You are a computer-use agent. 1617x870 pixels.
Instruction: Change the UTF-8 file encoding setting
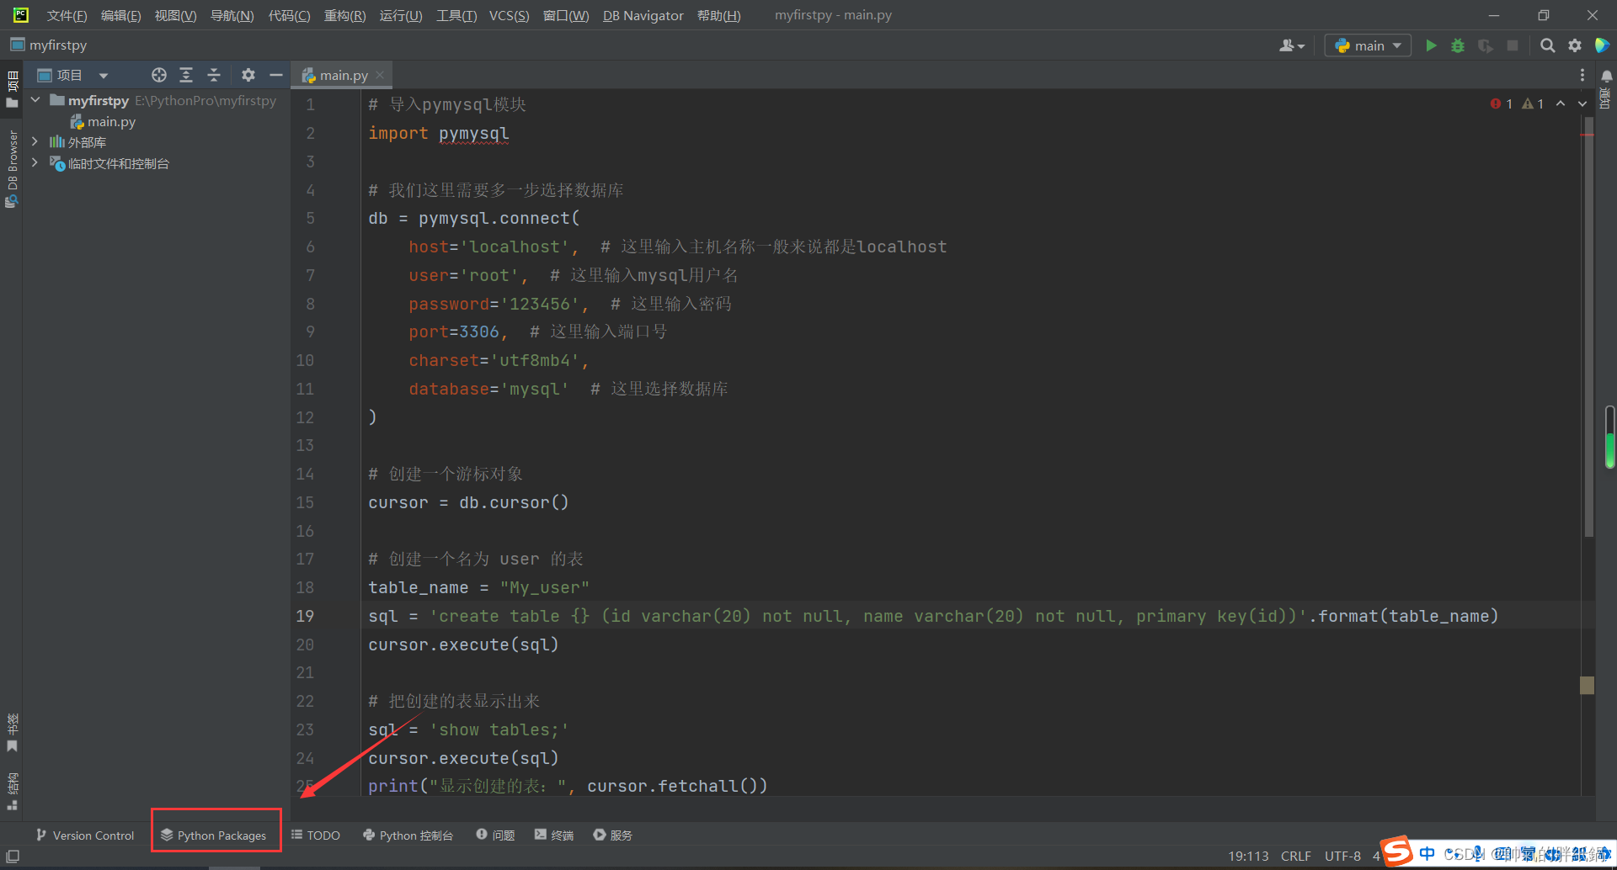[1342, 856]
